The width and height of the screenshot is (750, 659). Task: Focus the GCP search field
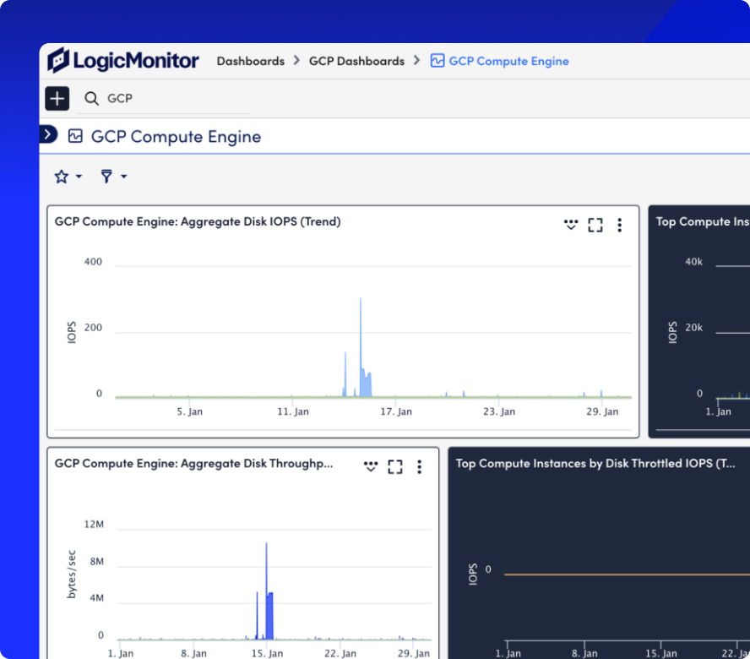pyautogui.click(x=163, y=99)
